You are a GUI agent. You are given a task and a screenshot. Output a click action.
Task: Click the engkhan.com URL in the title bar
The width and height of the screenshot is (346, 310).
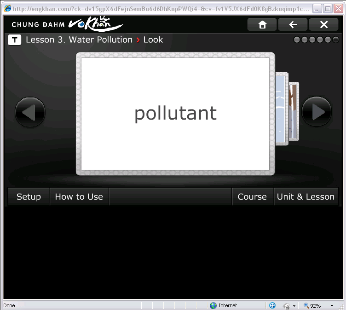coord(161,9)
